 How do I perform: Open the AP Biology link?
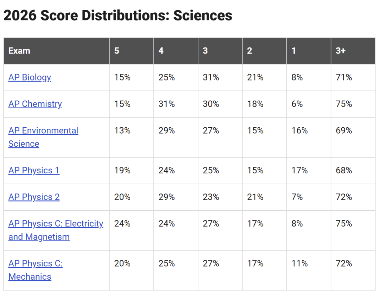[x=30, y=77]
